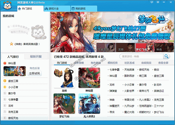Screen dimensions: 175x125
Task: Open the 寻侠 game link
Action: tap(112, 112)
